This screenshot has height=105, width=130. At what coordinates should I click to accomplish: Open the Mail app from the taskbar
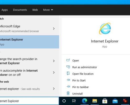pos(115,101)
